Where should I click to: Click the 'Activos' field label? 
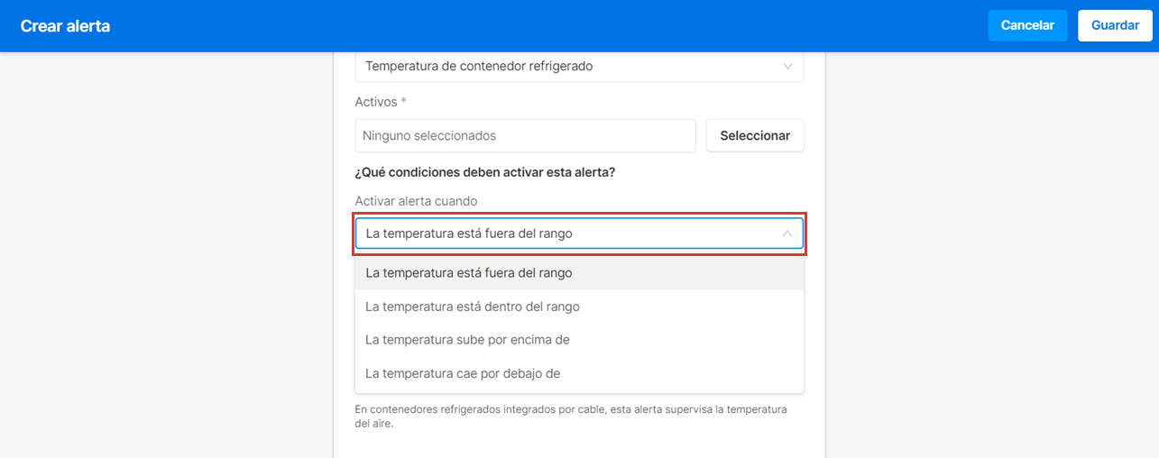point(376,102)
